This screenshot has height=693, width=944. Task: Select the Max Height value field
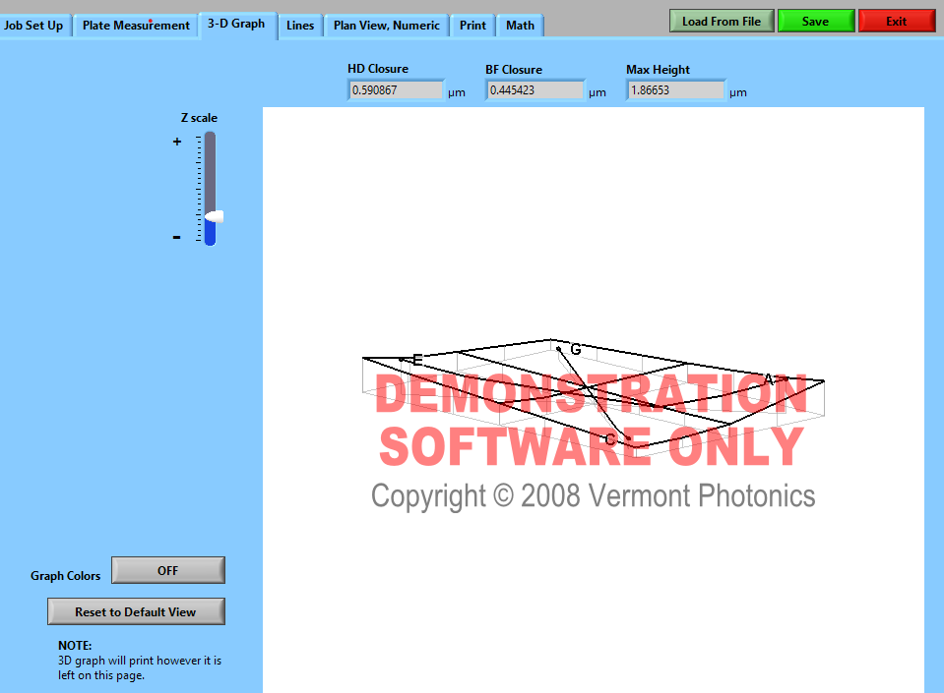(x=675, y=90)
